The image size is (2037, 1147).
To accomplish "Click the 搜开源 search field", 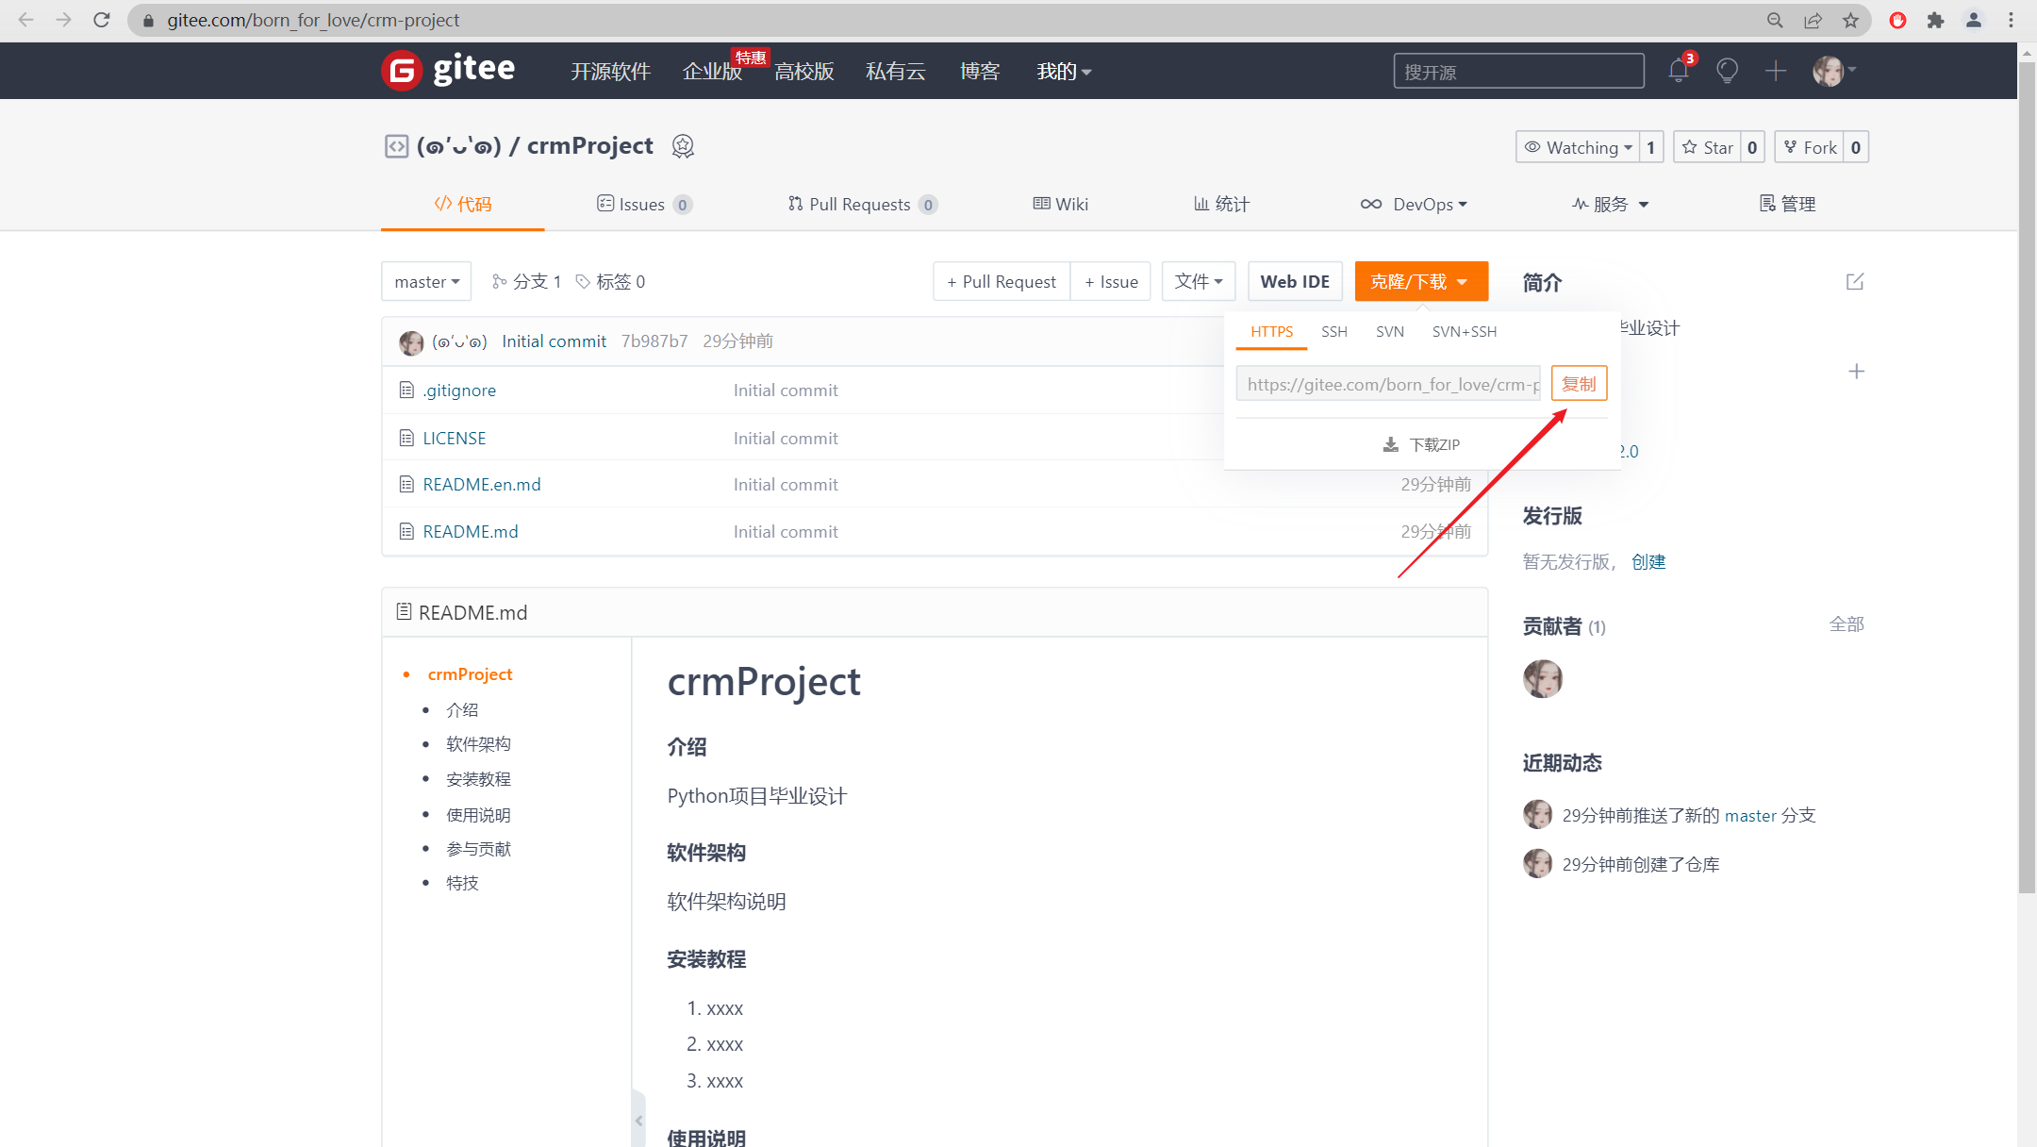I will [1518, 72].
